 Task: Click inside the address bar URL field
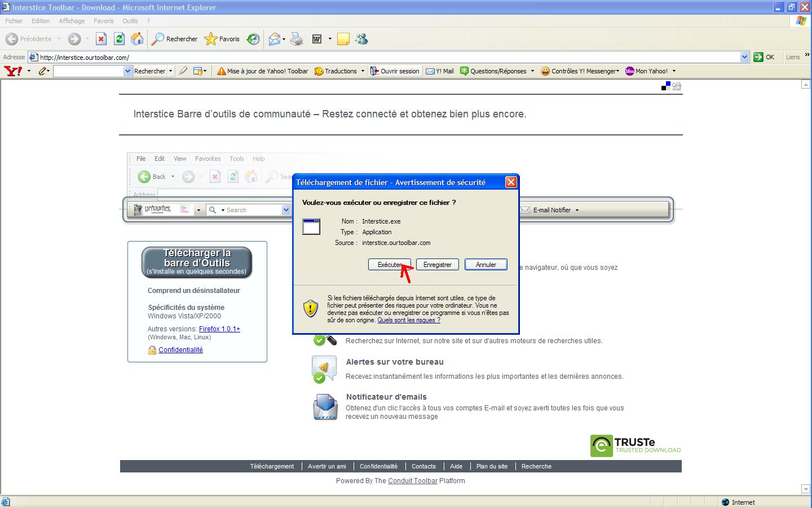(388, 57)
